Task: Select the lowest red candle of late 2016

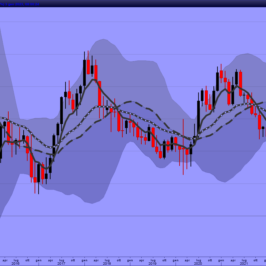Action: coord(35,180)
